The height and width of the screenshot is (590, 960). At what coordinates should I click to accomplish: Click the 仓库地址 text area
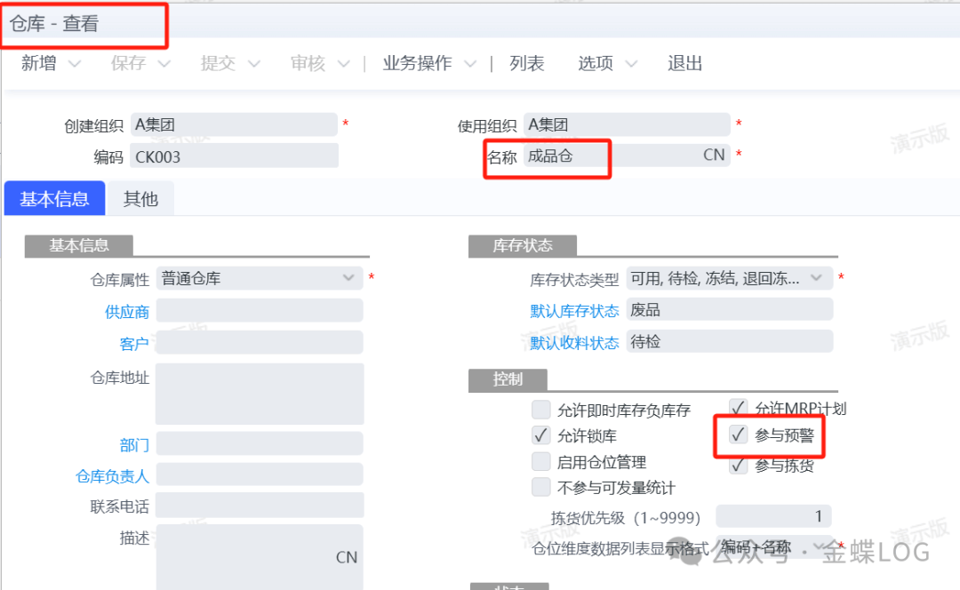[260, 394]
